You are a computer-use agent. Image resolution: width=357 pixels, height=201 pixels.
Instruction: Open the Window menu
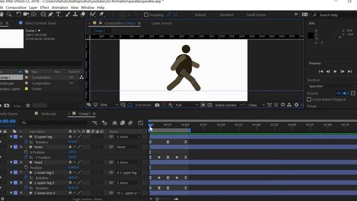pos(88,7)
